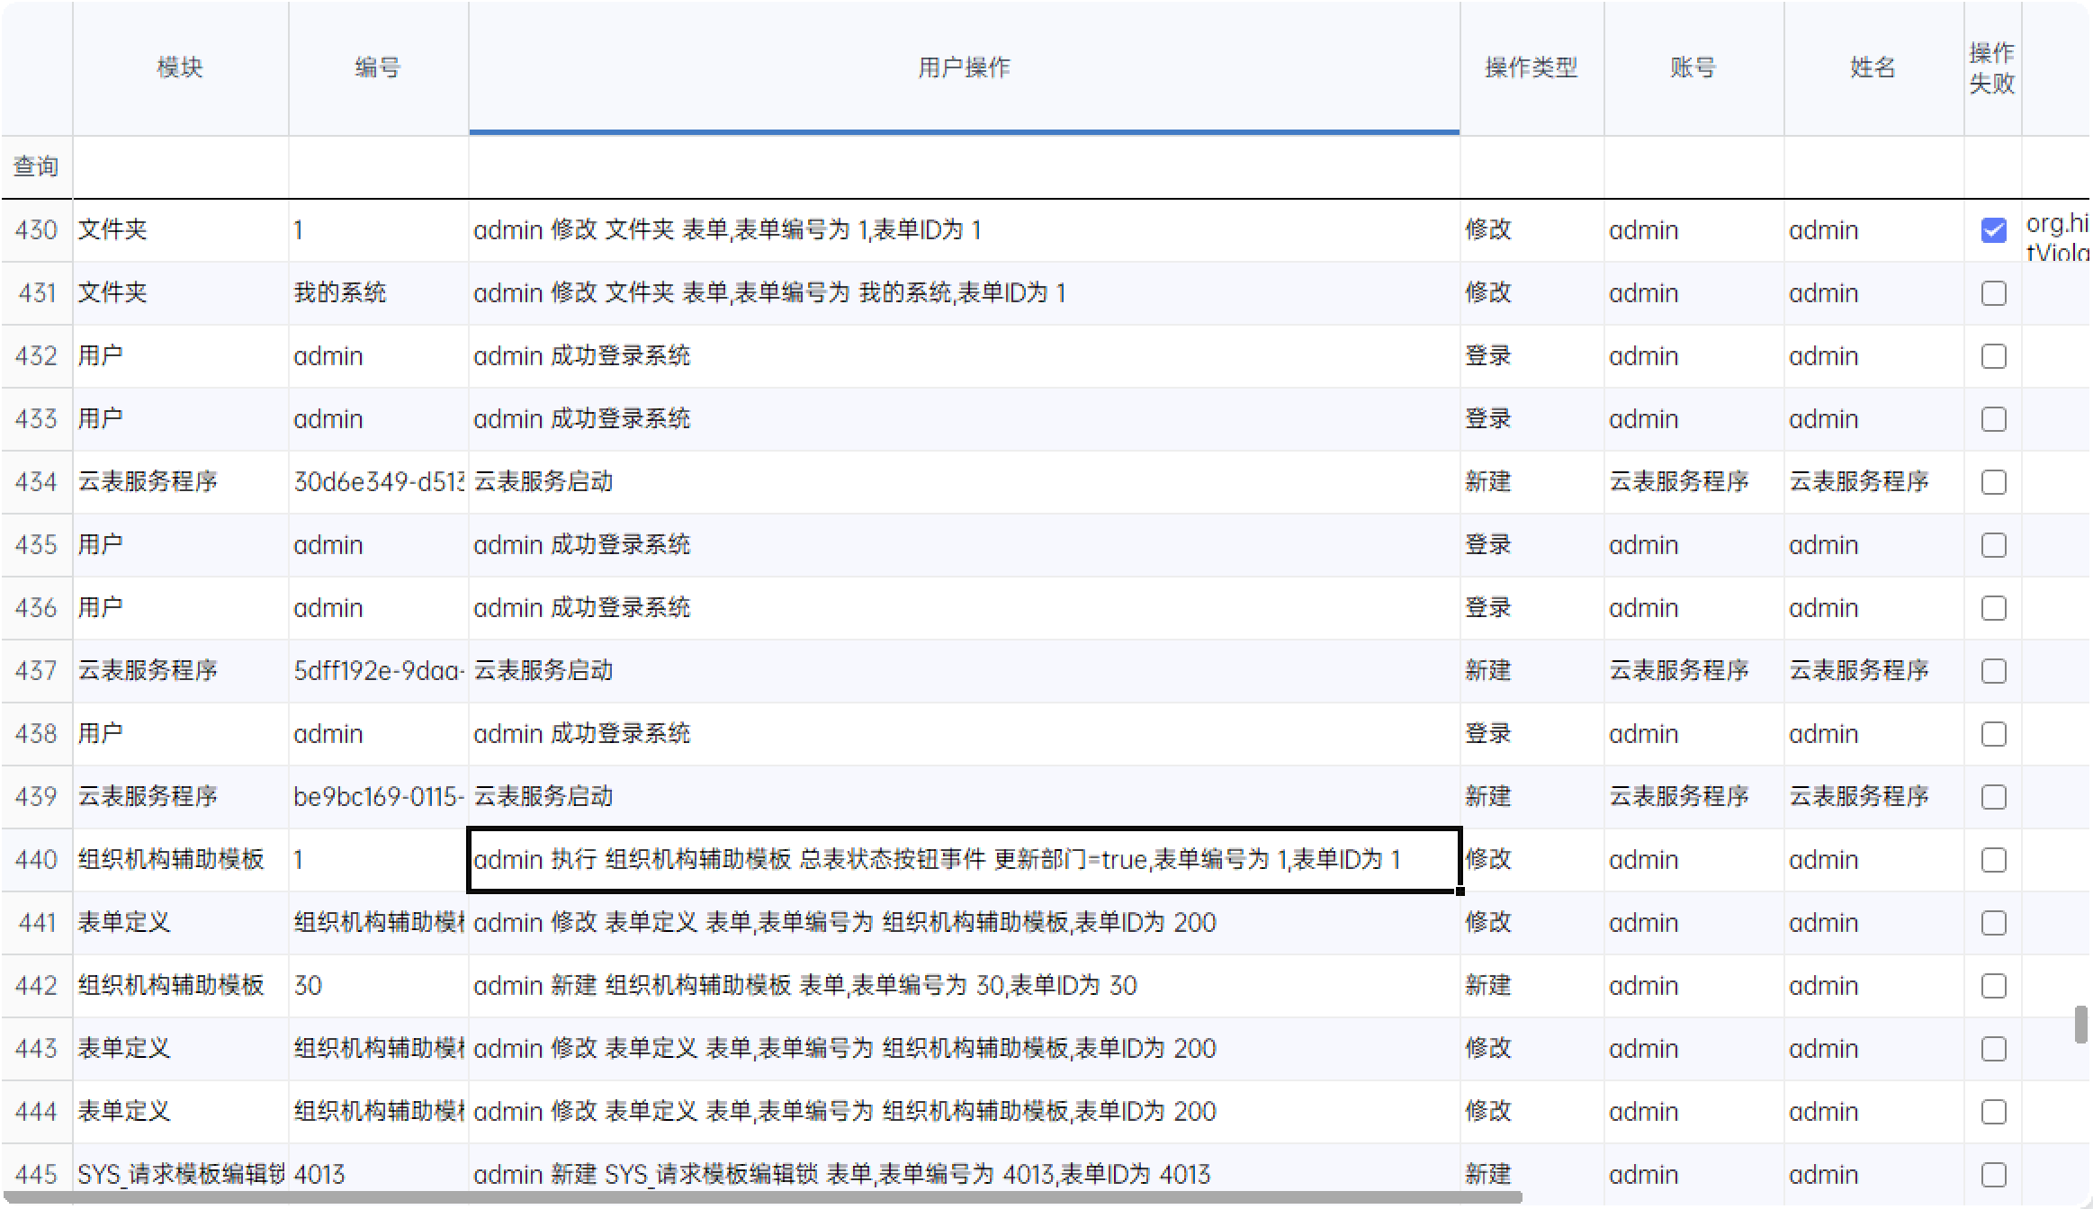Image resolution: width=2093 pixels, height=1209 pixels.
Task: Click 修改 operation type in row 440
Action: (1532, 860)
